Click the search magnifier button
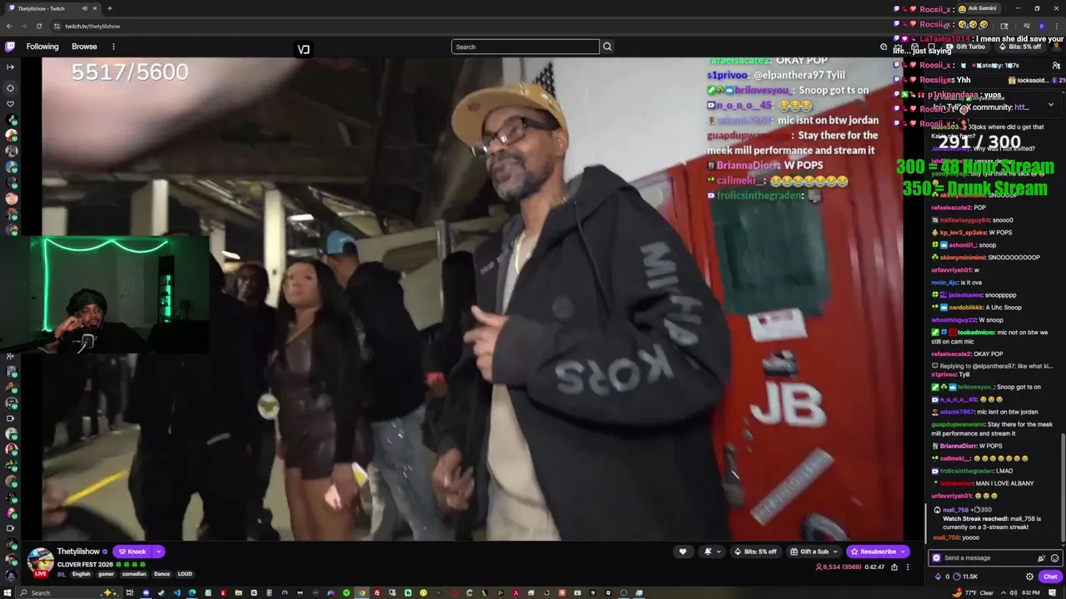 tap(607, 47)
